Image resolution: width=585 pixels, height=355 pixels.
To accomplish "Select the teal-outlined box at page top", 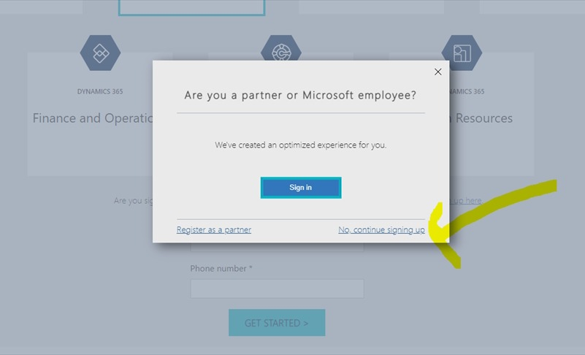I will point(192,8).
